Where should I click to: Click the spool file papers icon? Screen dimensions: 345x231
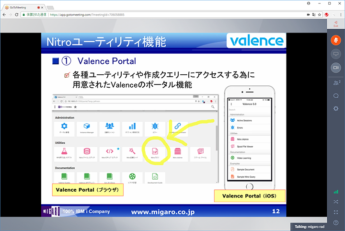point(200,151)
